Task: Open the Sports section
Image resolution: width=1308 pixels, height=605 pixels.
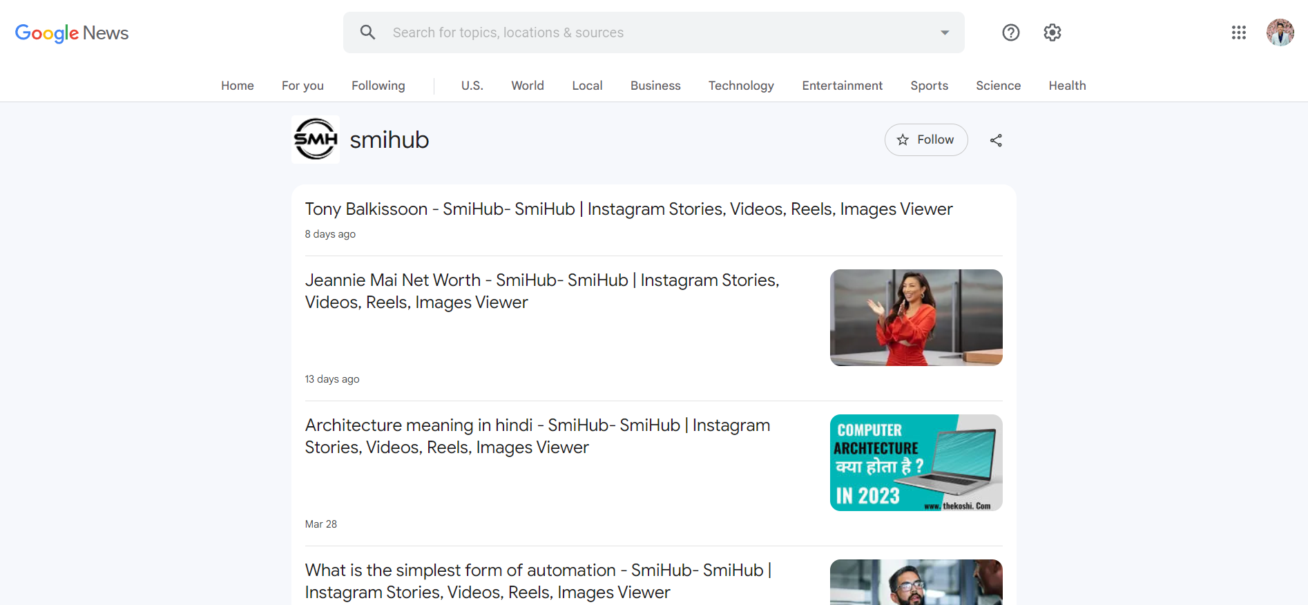Action: pos(930,86)
